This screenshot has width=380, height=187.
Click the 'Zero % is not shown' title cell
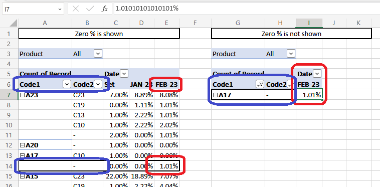(x=291, y=34)
